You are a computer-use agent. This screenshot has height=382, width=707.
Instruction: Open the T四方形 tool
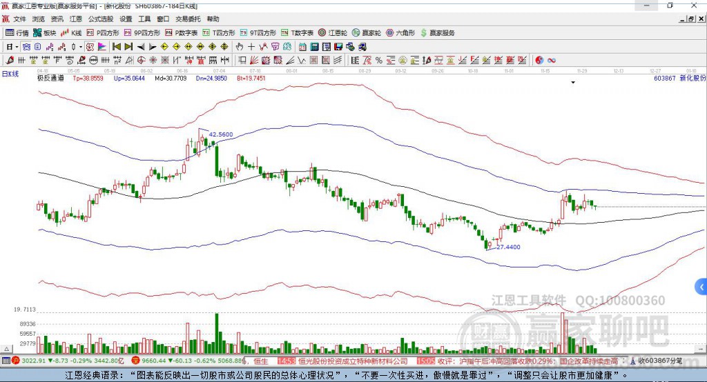(x=219, y=33)
